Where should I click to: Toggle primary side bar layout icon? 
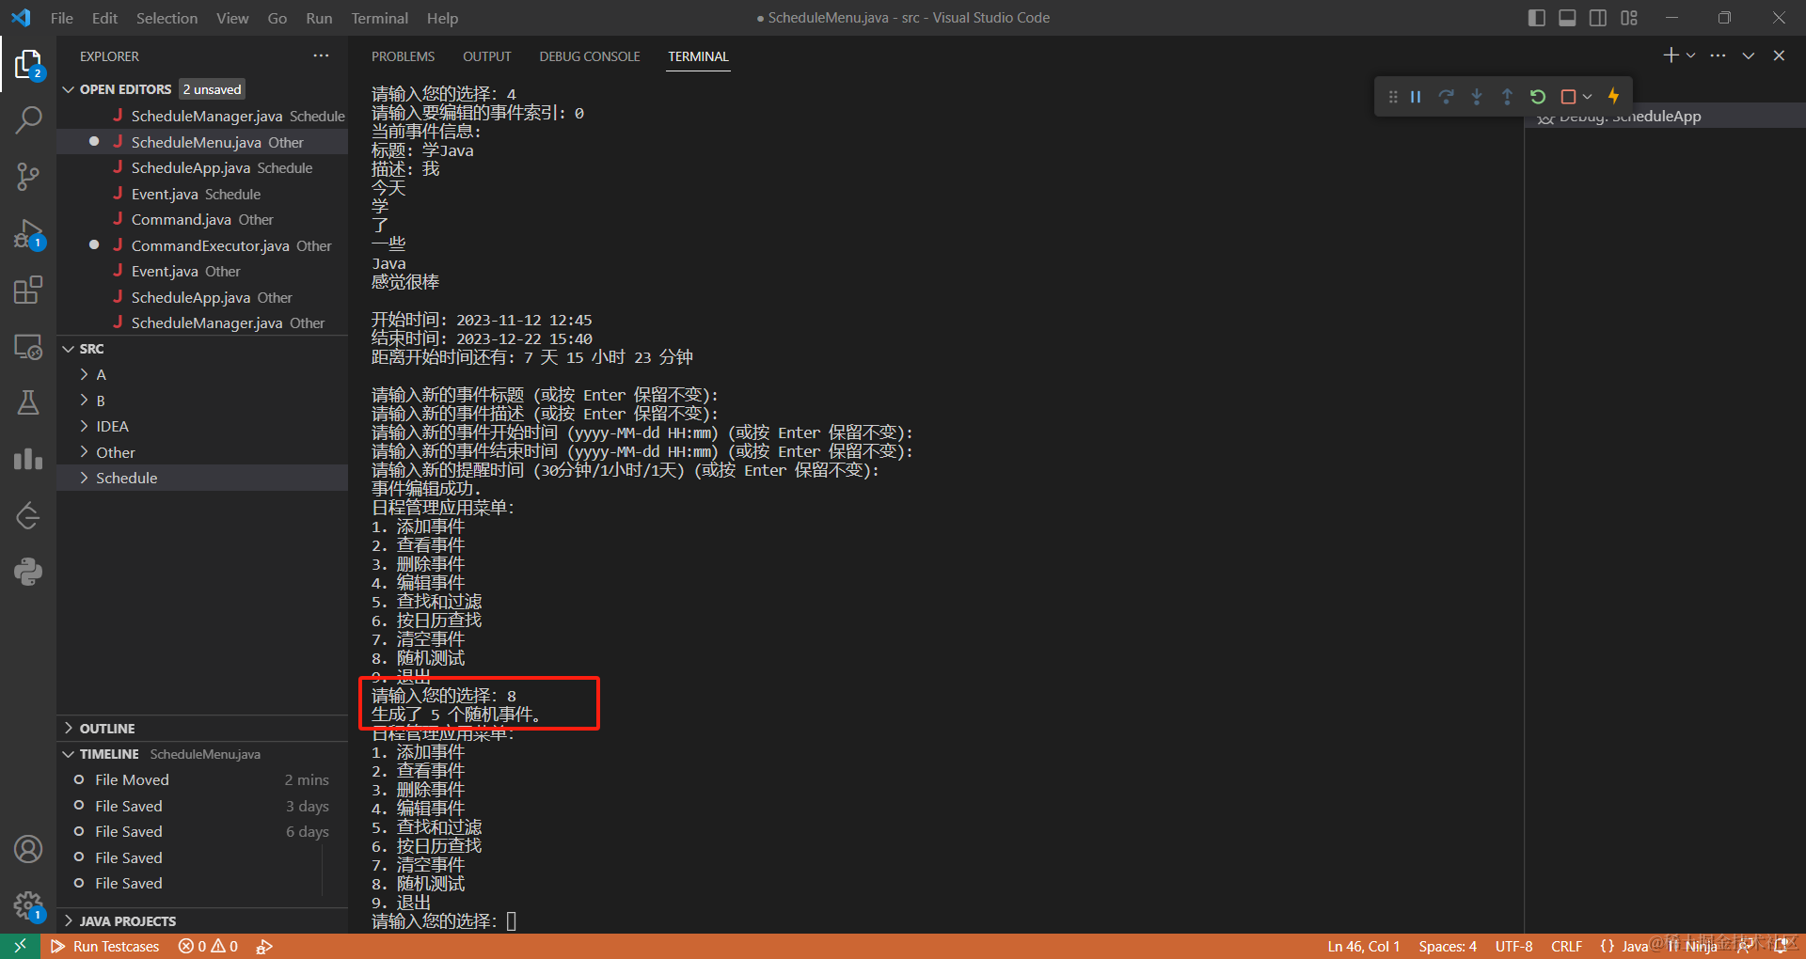coord(1537,18)
